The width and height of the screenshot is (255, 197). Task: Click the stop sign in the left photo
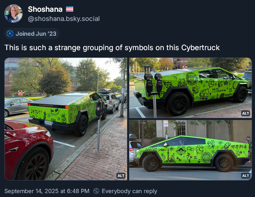click(20, 93)
